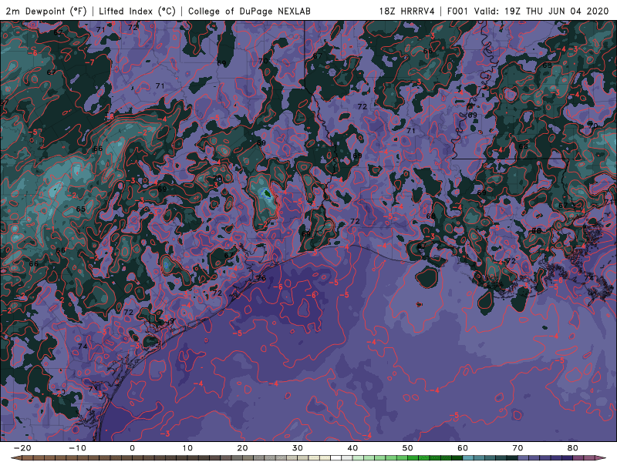This screenshot has height=462, width=617.
Task: Click the '10' color scale label
Action: tap(187, 448)
